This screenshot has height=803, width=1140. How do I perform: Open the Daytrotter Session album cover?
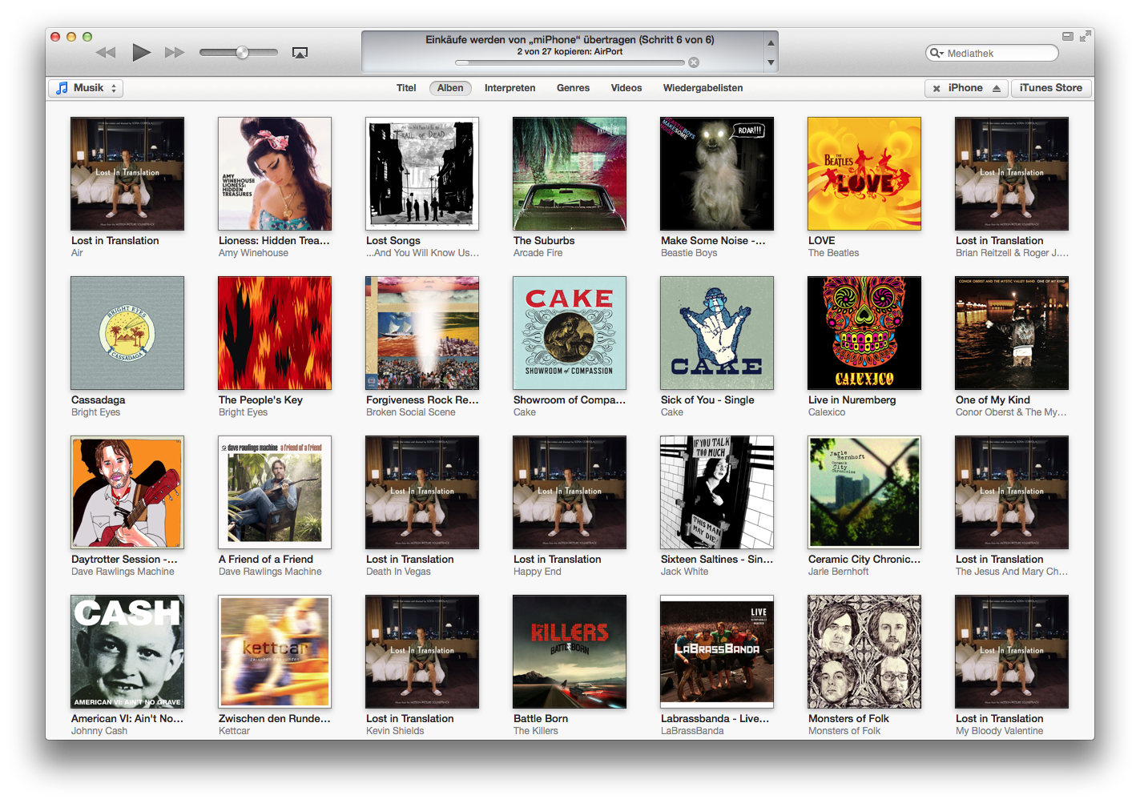click(x=127, y=492)
